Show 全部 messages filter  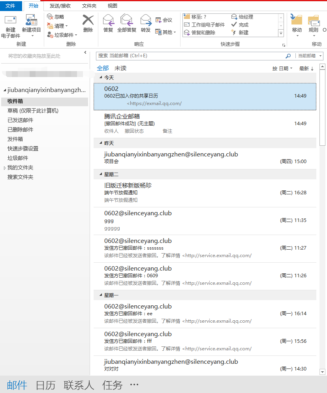pos(103,68)
